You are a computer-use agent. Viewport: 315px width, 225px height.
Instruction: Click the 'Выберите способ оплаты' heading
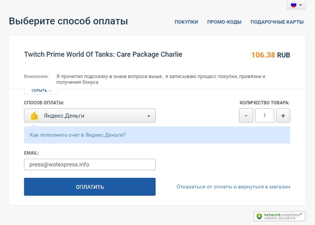point(68,21)
